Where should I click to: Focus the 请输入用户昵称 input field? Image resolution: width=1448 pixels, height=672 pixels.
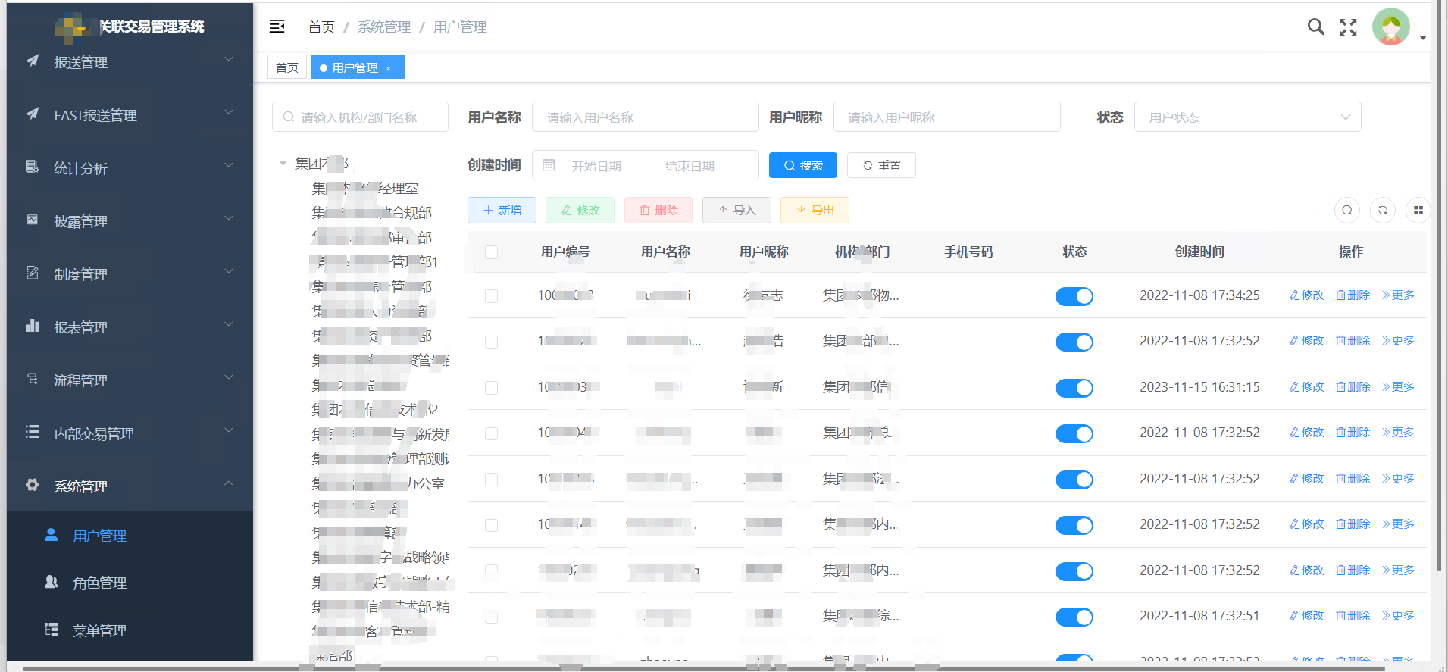pyautogui.click(x=946, y=117)
